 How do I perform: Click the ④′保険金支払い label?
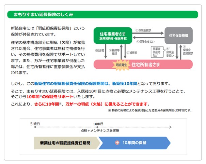click(x=170, y=52)
